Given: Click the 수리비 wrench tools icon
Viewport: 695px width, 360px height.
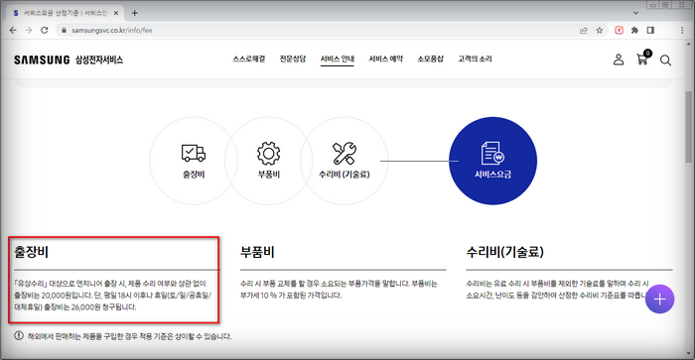Looking at the screenshot, I should click(x=344, y=153).
